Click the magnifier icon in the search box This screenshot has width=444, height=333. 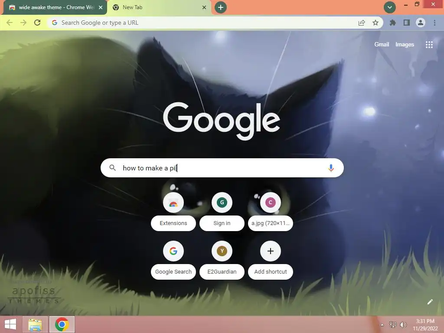click(112, 168)
